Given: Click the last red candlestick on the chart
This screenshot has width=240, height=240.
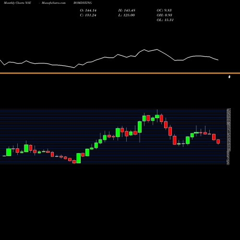Looking at the screenshot, I should pos(218,142).
